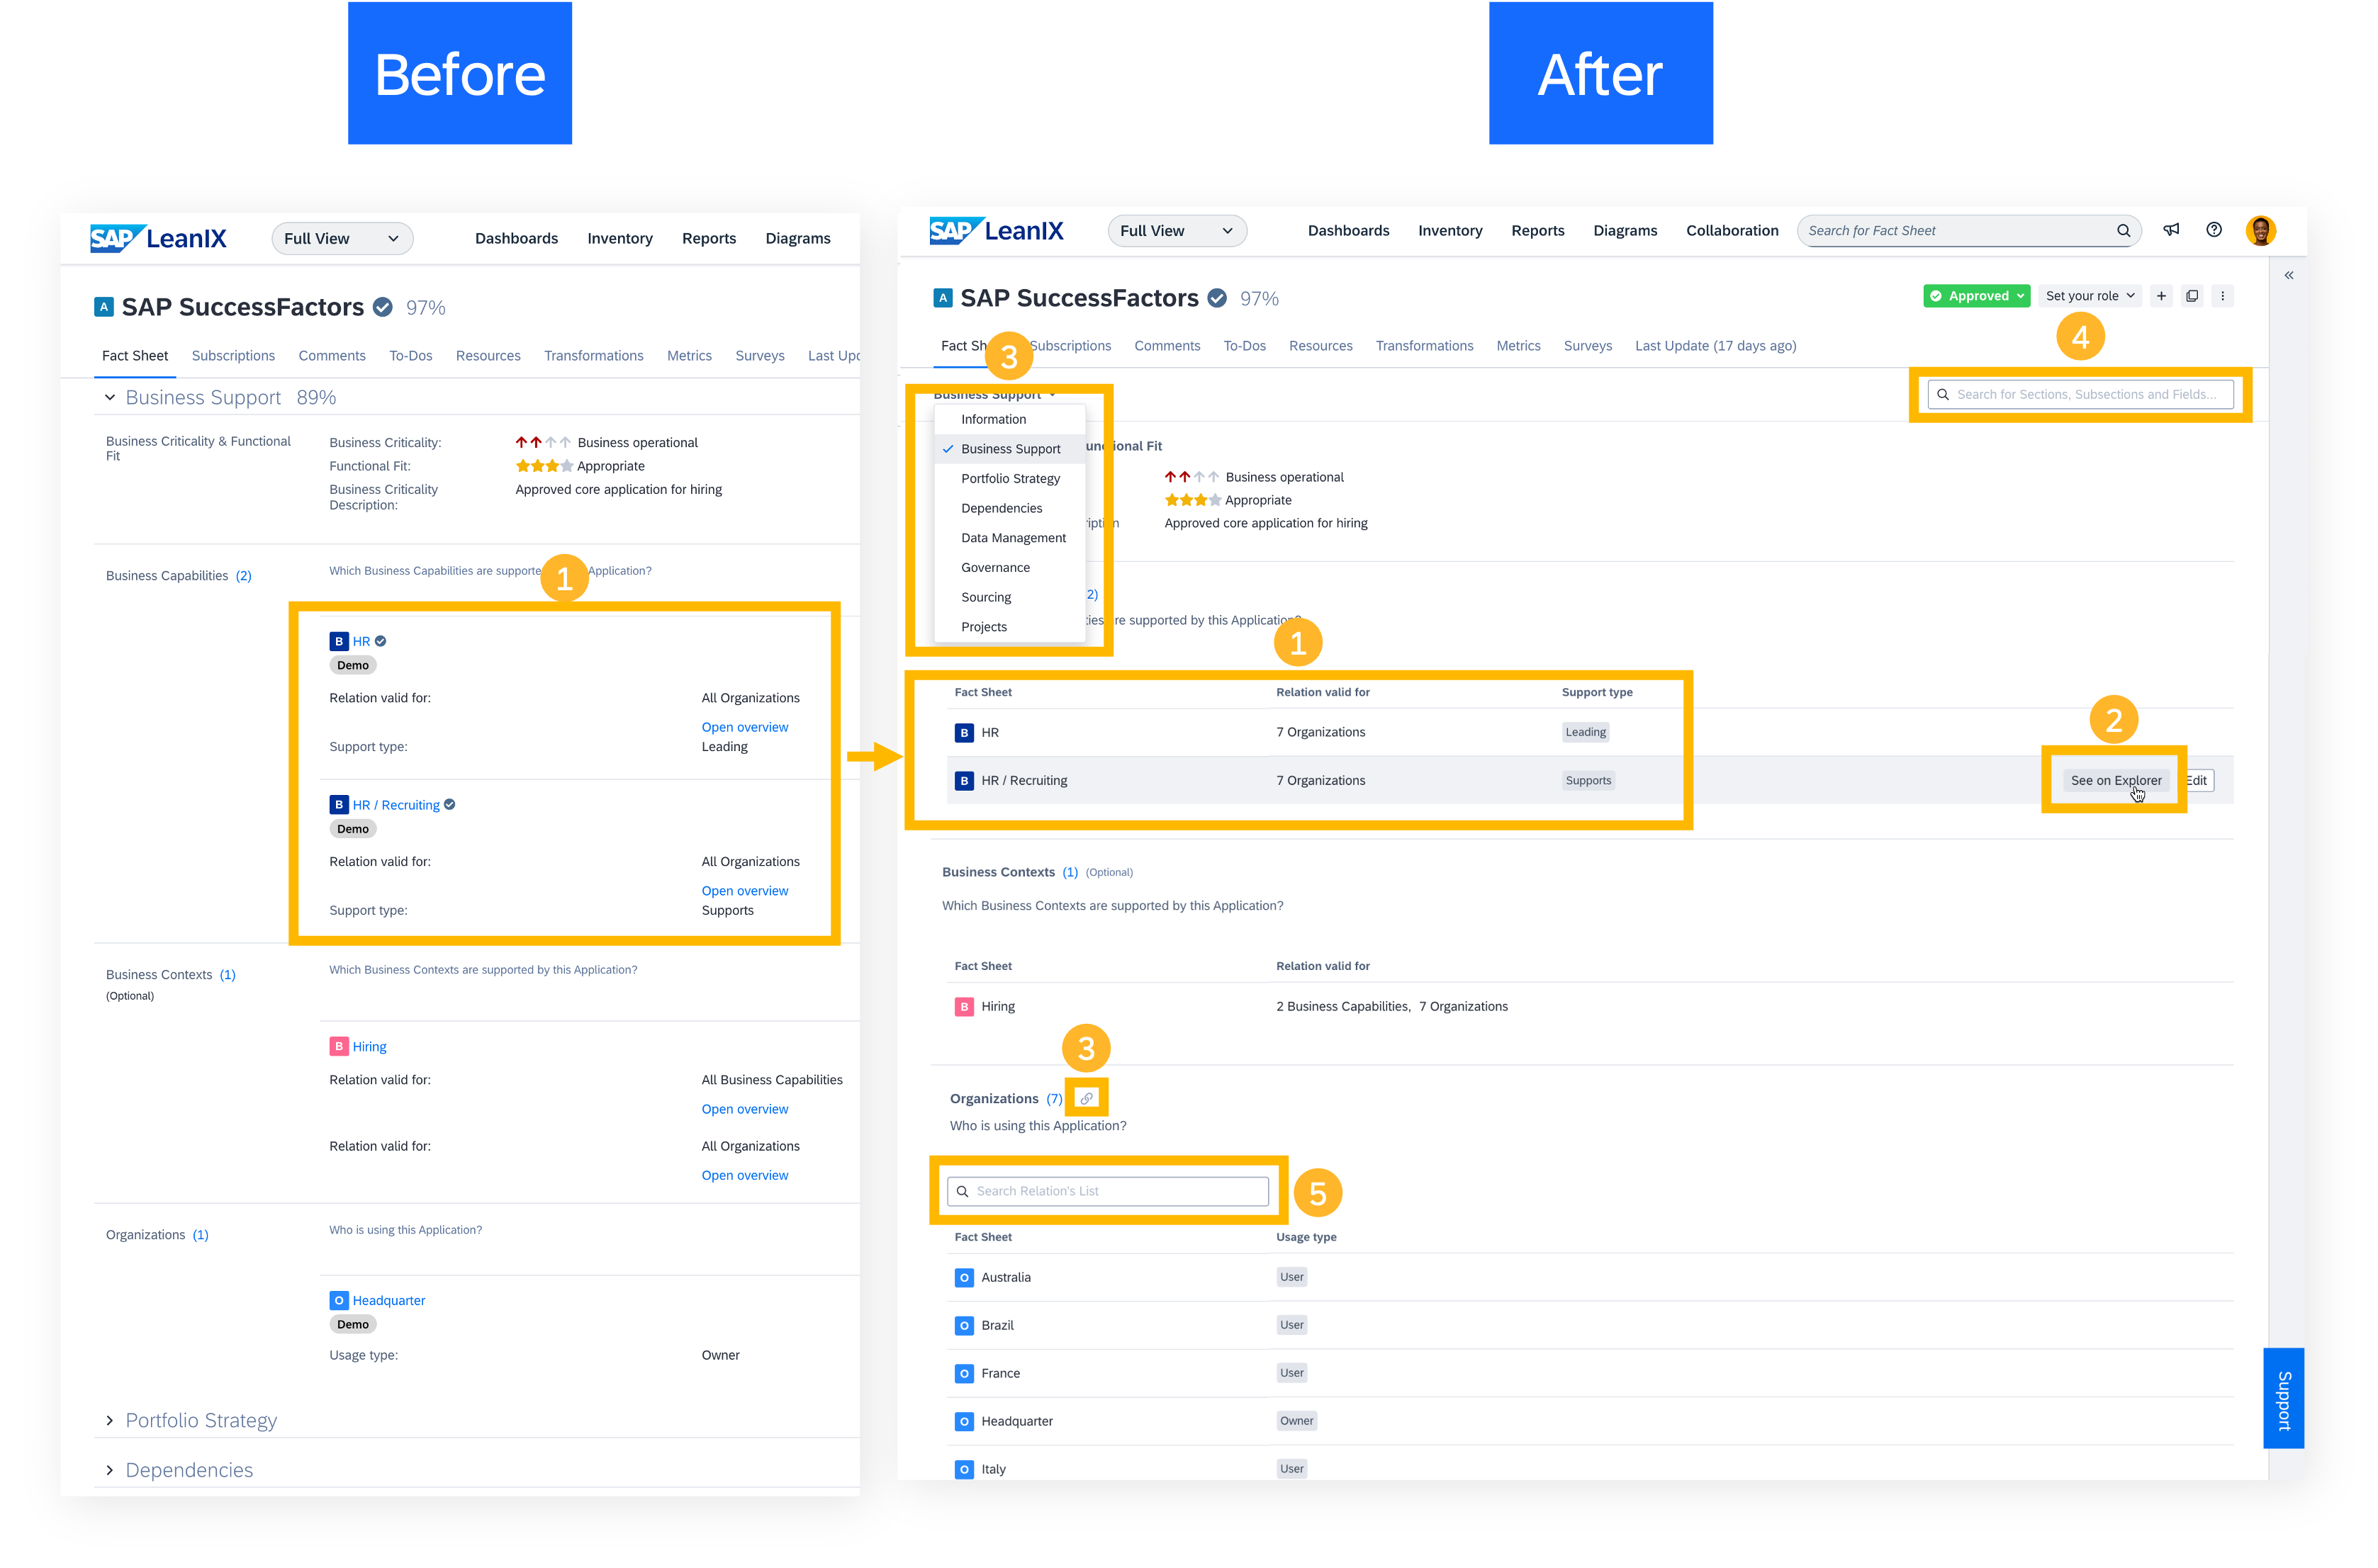Click the Hiring pink B icon in After table

pos(963,1006)
